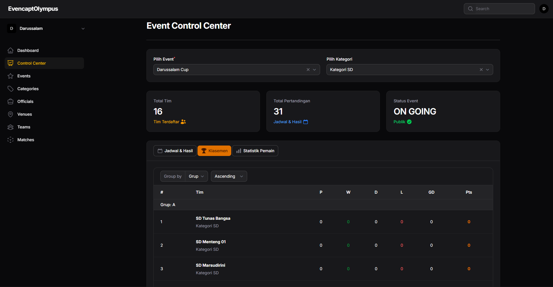Select the Events star icon
Viewport: 553px width, 287px height.
point(10,76)
